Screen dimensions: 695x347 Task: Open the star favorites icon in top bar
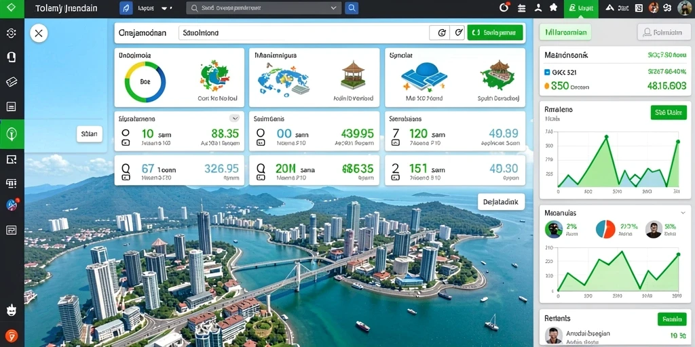click(x=553, y=7)
